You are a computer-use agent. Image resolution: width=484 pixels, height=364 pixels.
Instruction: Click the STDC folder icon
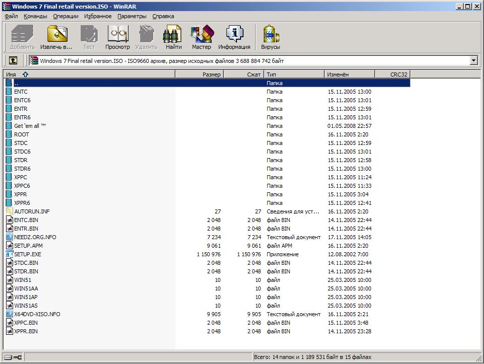(x=9, y=143)
